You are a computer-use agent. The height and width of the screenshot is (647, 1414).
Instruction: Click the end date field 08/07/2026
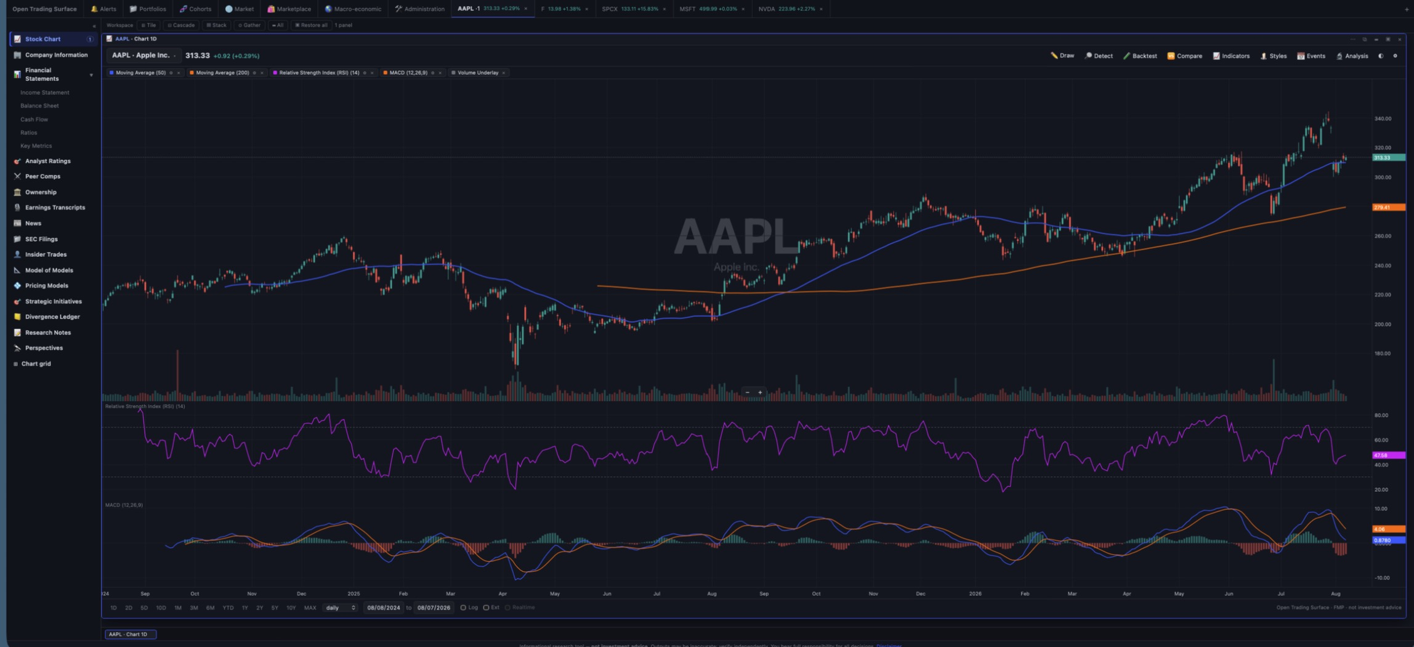[434, 608]
